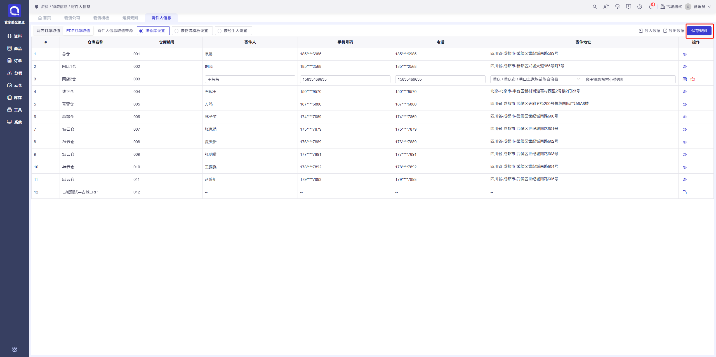Open the 商品 sidebar menu
716x357 pixels.
(x=15, y=48)
